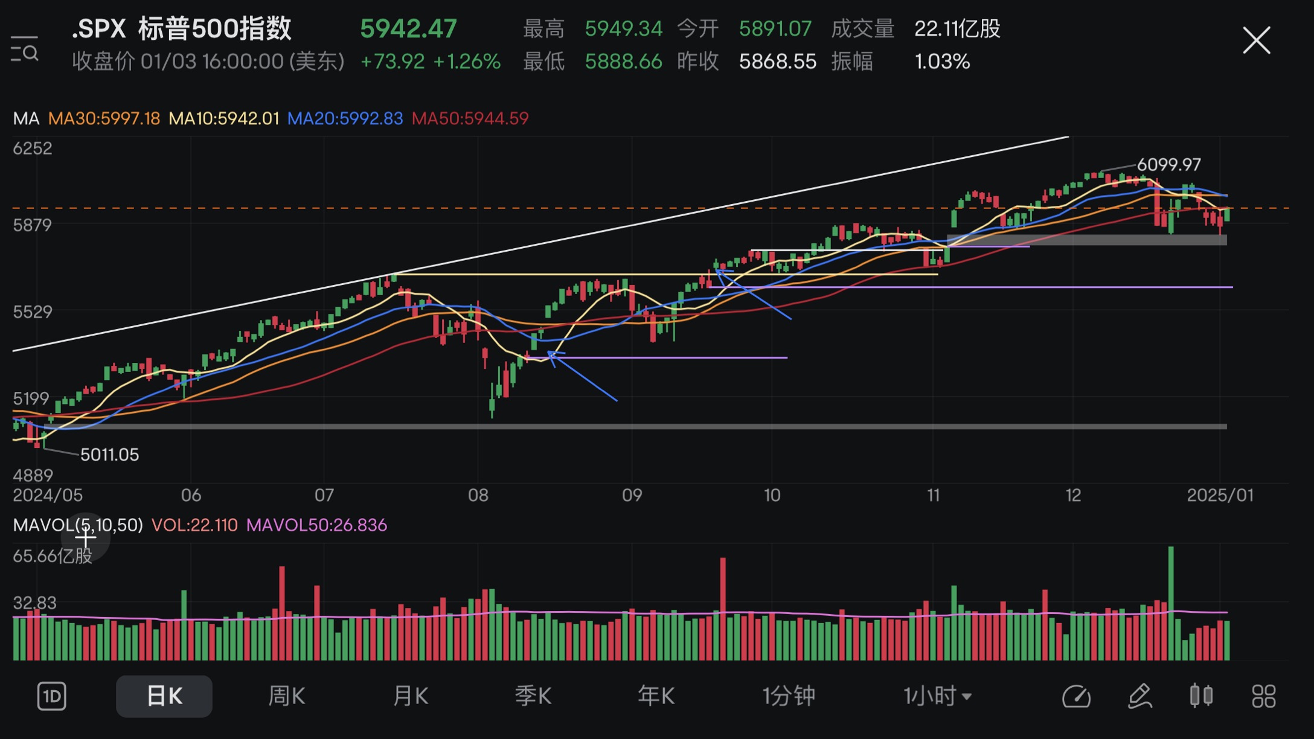The width and height of the screenshot is (1314, 739).
Task: Expand the 1小时 interval dropdown
Action: tap(938, 696)
